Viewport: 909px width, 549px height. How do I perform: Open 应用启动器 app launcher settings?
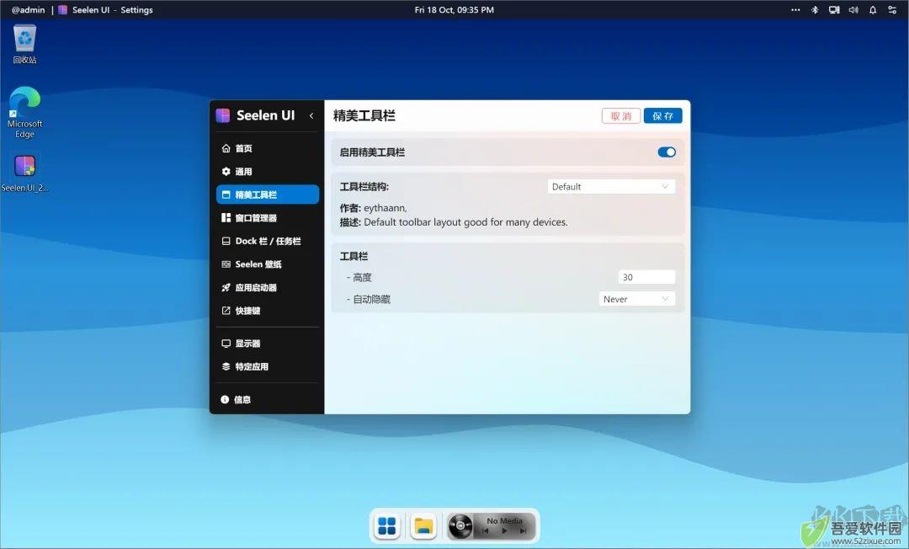[x=268, y=287]
